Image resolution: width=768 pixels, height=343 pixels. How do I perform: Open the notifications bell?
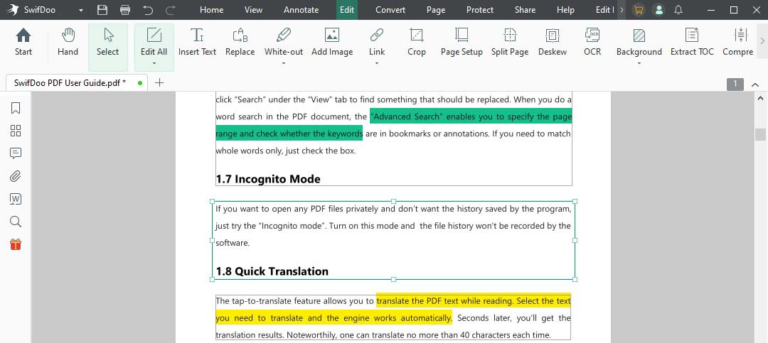point(678,10)
